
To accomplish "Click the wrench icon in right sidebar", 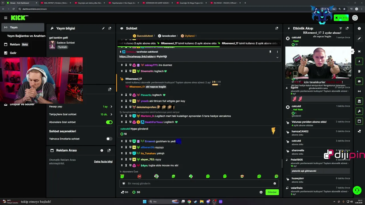I will (359, 111).
